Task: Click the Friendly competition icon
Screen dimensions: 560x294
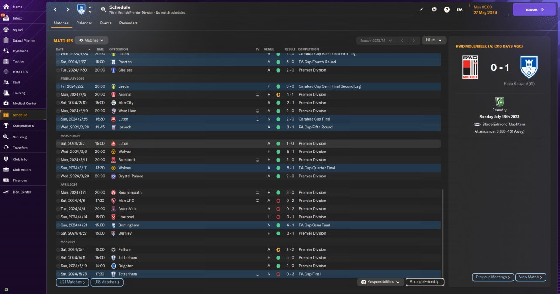Action: click(499, 102)
